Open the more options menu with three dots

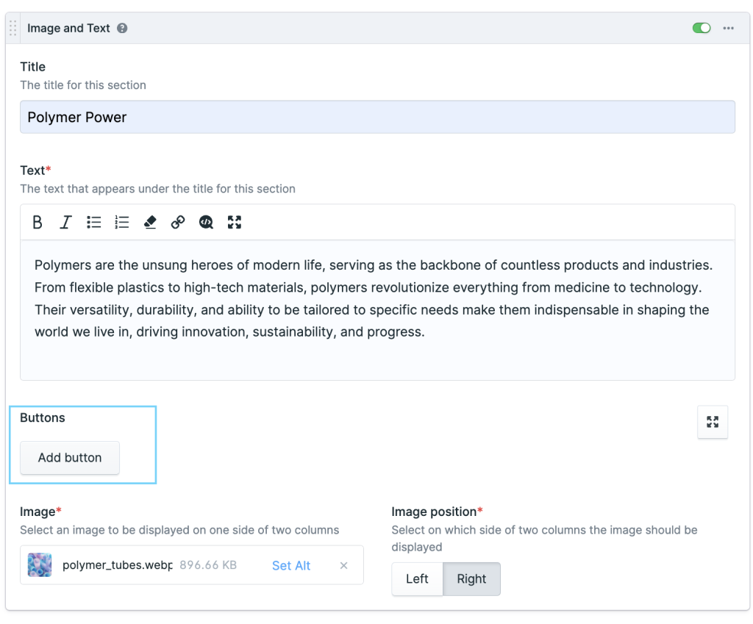click(x=729, y=28)
